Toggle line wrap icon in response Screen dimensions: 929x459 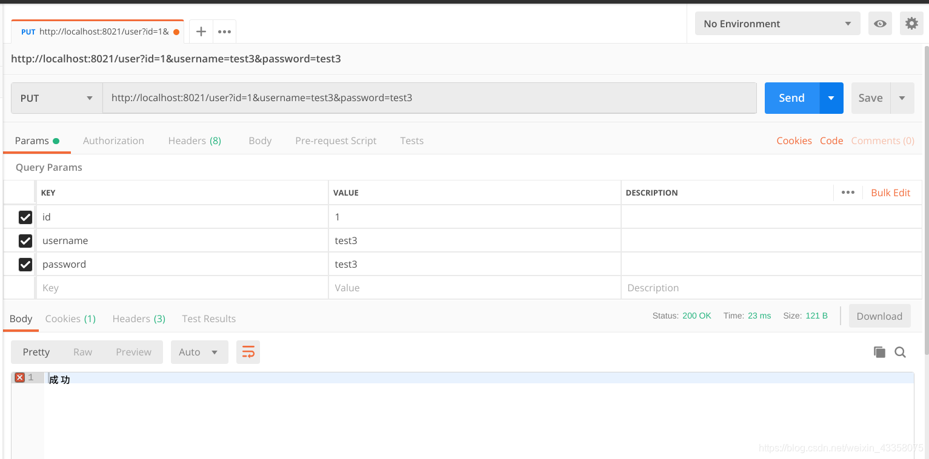click(248, 352)
